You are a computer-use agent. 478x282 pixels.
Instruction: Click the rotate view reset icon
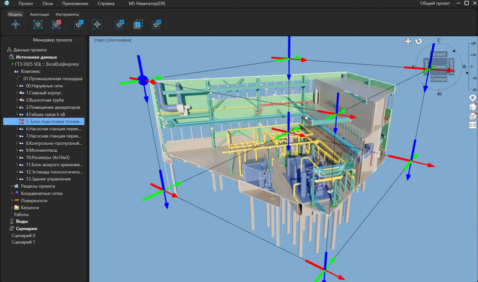(418, 41)
